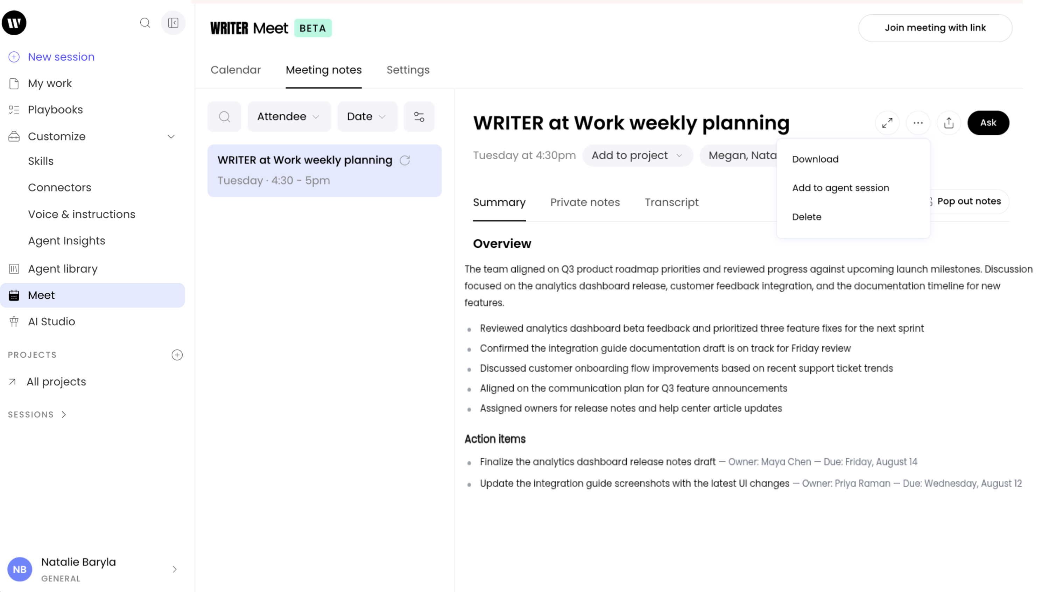1056x592 pixels.
Task: Add a new project with plus icon
Action: (177, 355)
